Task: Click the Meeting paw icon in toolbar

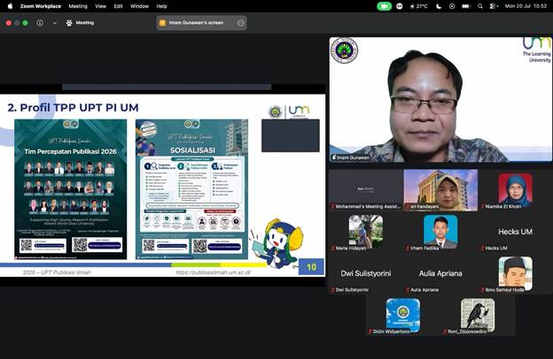Action: click(69, 23)
